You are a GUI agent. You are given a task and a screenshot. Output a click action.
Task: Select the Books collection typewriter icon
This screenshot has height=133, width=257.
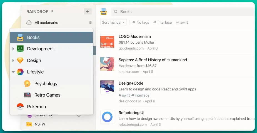pos(20,38)
